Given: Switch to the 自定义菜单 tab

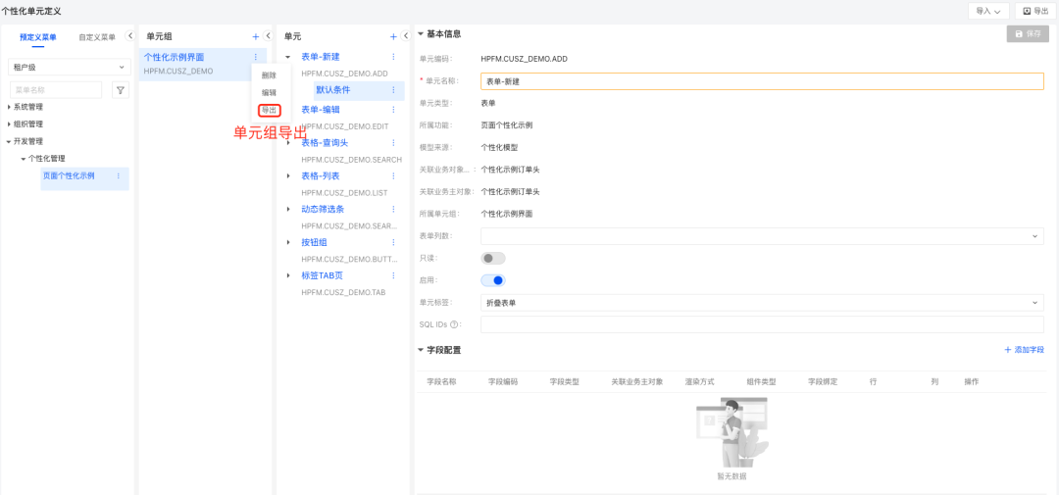Looking at the screenshot, I should pos(97,37).
